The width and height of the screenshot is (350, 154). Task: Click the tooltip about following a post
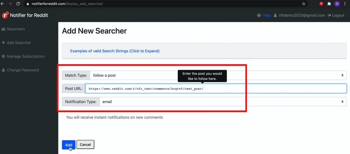tap(202, 76)
